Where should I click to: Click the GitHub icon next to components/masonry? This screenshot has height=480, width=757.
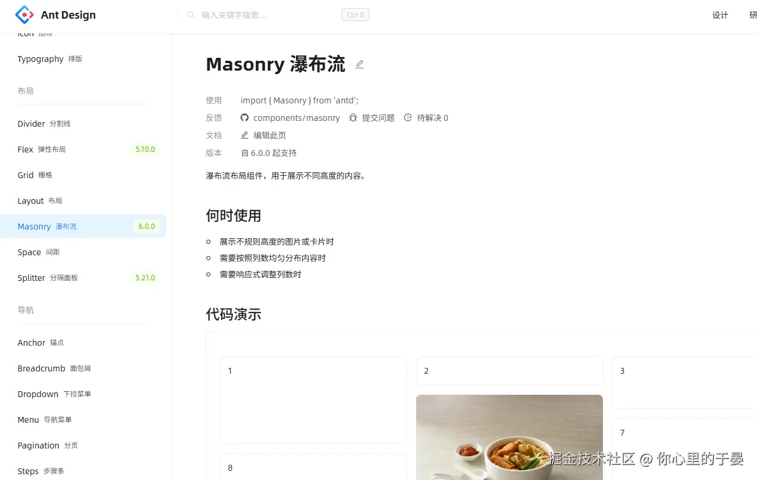(245, 117)
